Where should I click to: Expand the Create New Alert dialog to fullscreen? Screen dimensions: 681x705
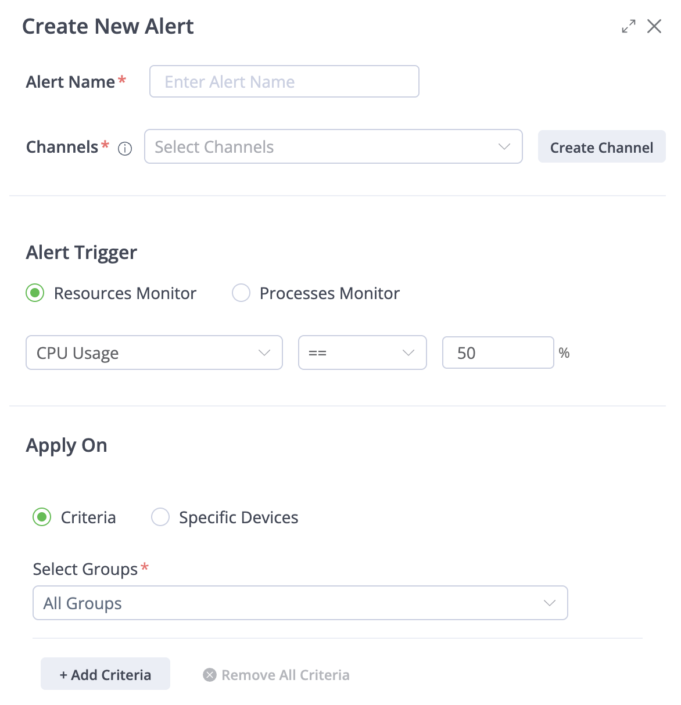(628, 27)
